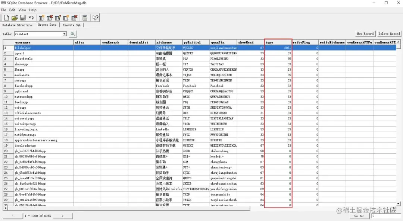Viewport: 403px width, 221px height.
Task: Open the Help menu
Action: tap(32, 10)
